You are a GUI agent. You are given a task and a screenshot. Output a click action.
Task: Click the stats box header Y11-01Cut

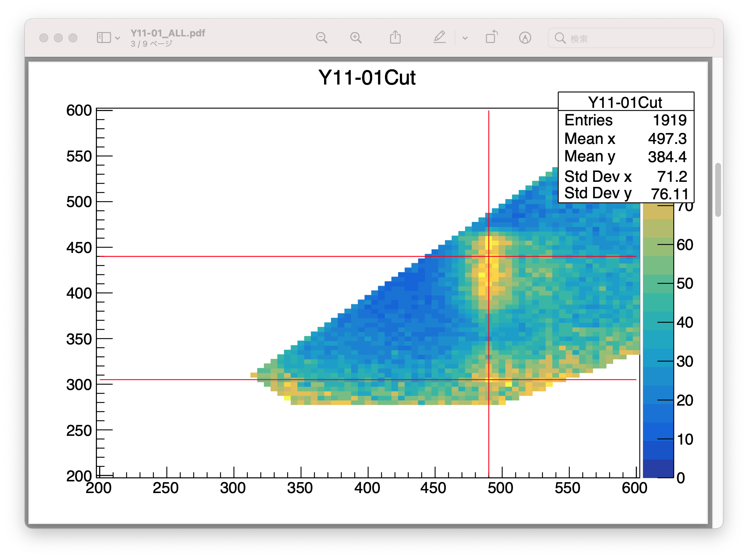tap(626, 102)
